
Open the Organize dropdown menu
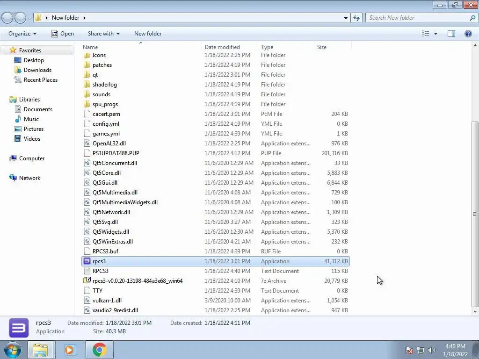tap(22, 34)
